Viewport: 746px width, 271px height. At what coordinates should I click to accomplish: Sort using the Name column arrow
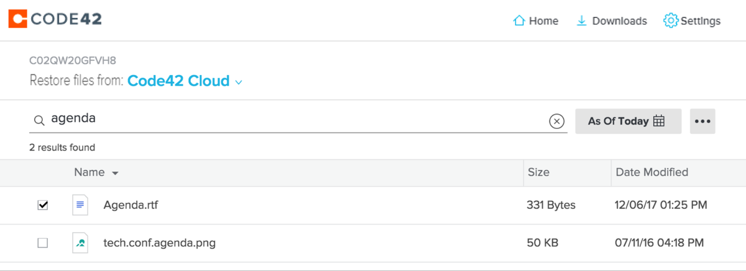115,174
